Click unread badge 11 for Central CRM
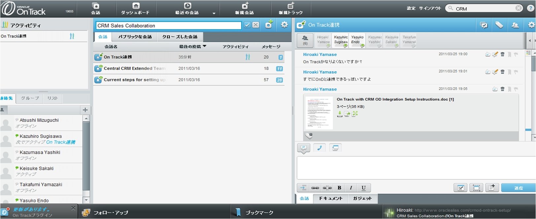 (279, 69)
